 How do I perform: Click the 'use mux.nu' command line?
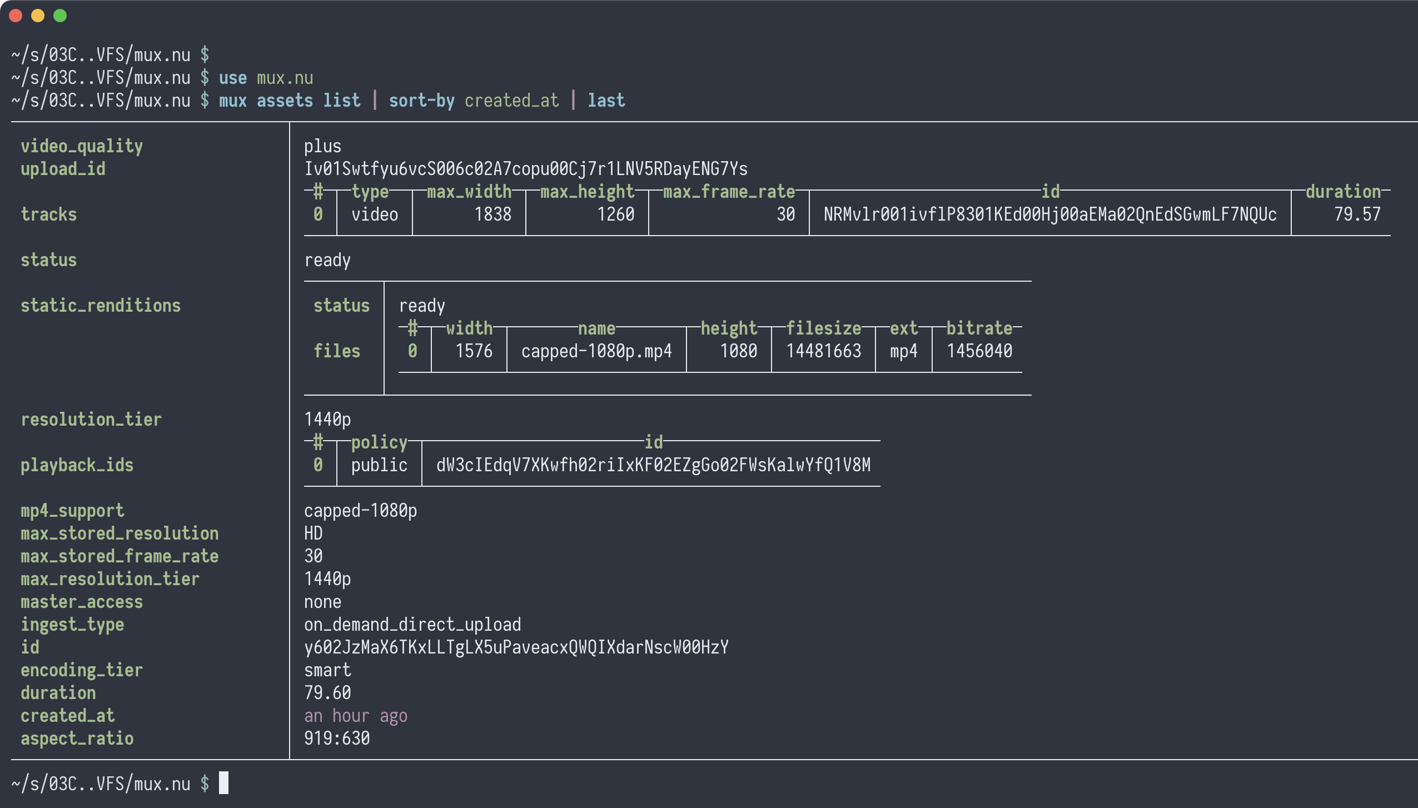click(x=266, y=78)
